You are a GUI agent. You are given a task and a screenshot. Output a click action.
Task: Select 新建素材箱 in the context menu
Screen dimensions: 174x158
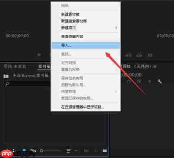86,14
